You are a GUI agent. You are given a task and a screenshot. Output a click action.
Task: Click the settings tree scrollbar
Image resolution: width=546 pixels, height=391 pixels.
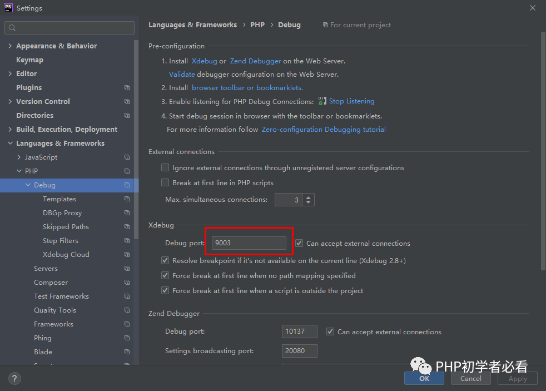136,139
